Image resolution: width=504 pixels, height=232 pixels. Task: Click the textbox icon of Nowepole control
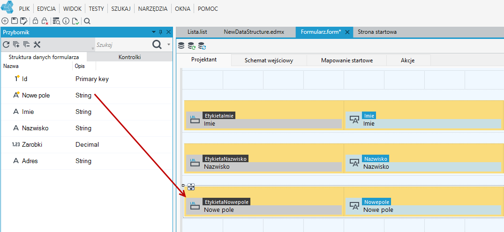[x=354, y=206]
